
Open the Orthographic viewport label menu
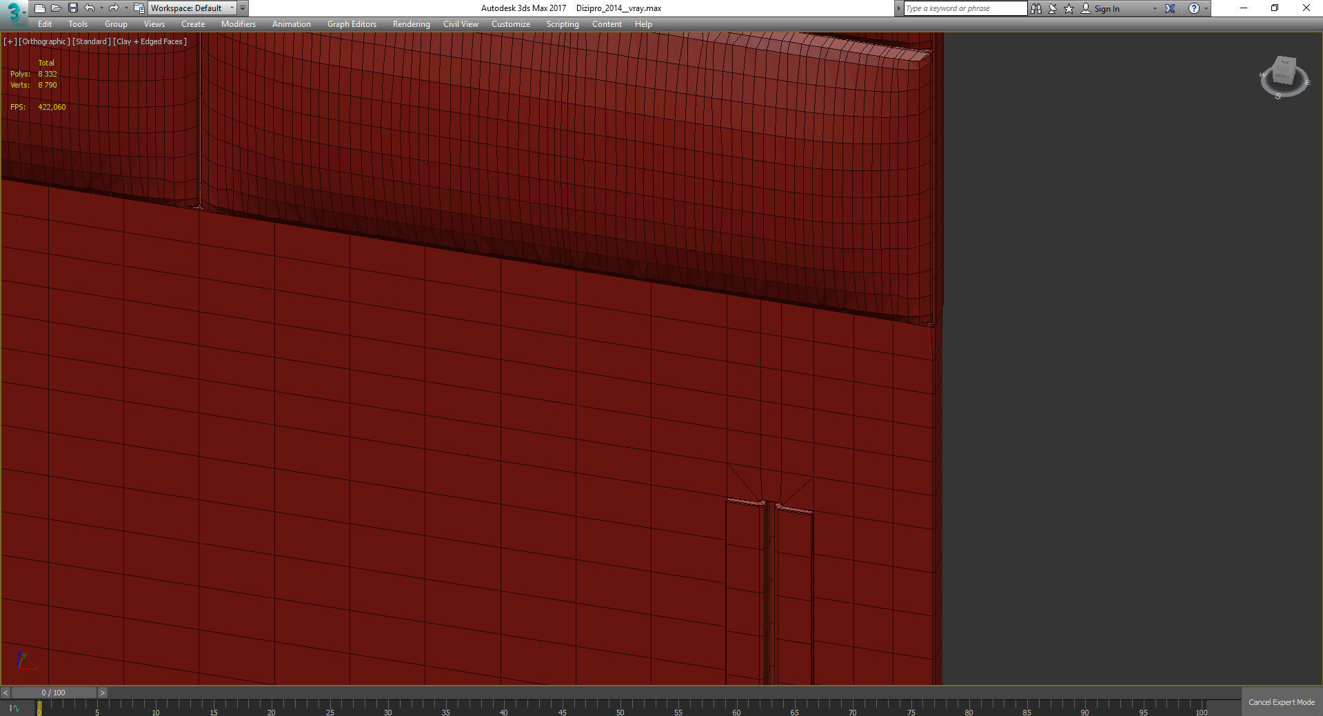pyautogui.click(x=44, y=41)
